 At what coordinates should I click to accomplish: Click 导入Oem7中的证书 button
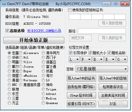(x=81, y=78)
